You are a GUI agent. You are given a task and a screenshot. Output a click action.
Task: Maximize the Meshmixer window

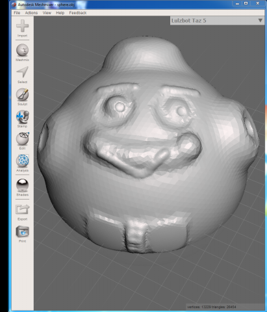click(246, 3)
